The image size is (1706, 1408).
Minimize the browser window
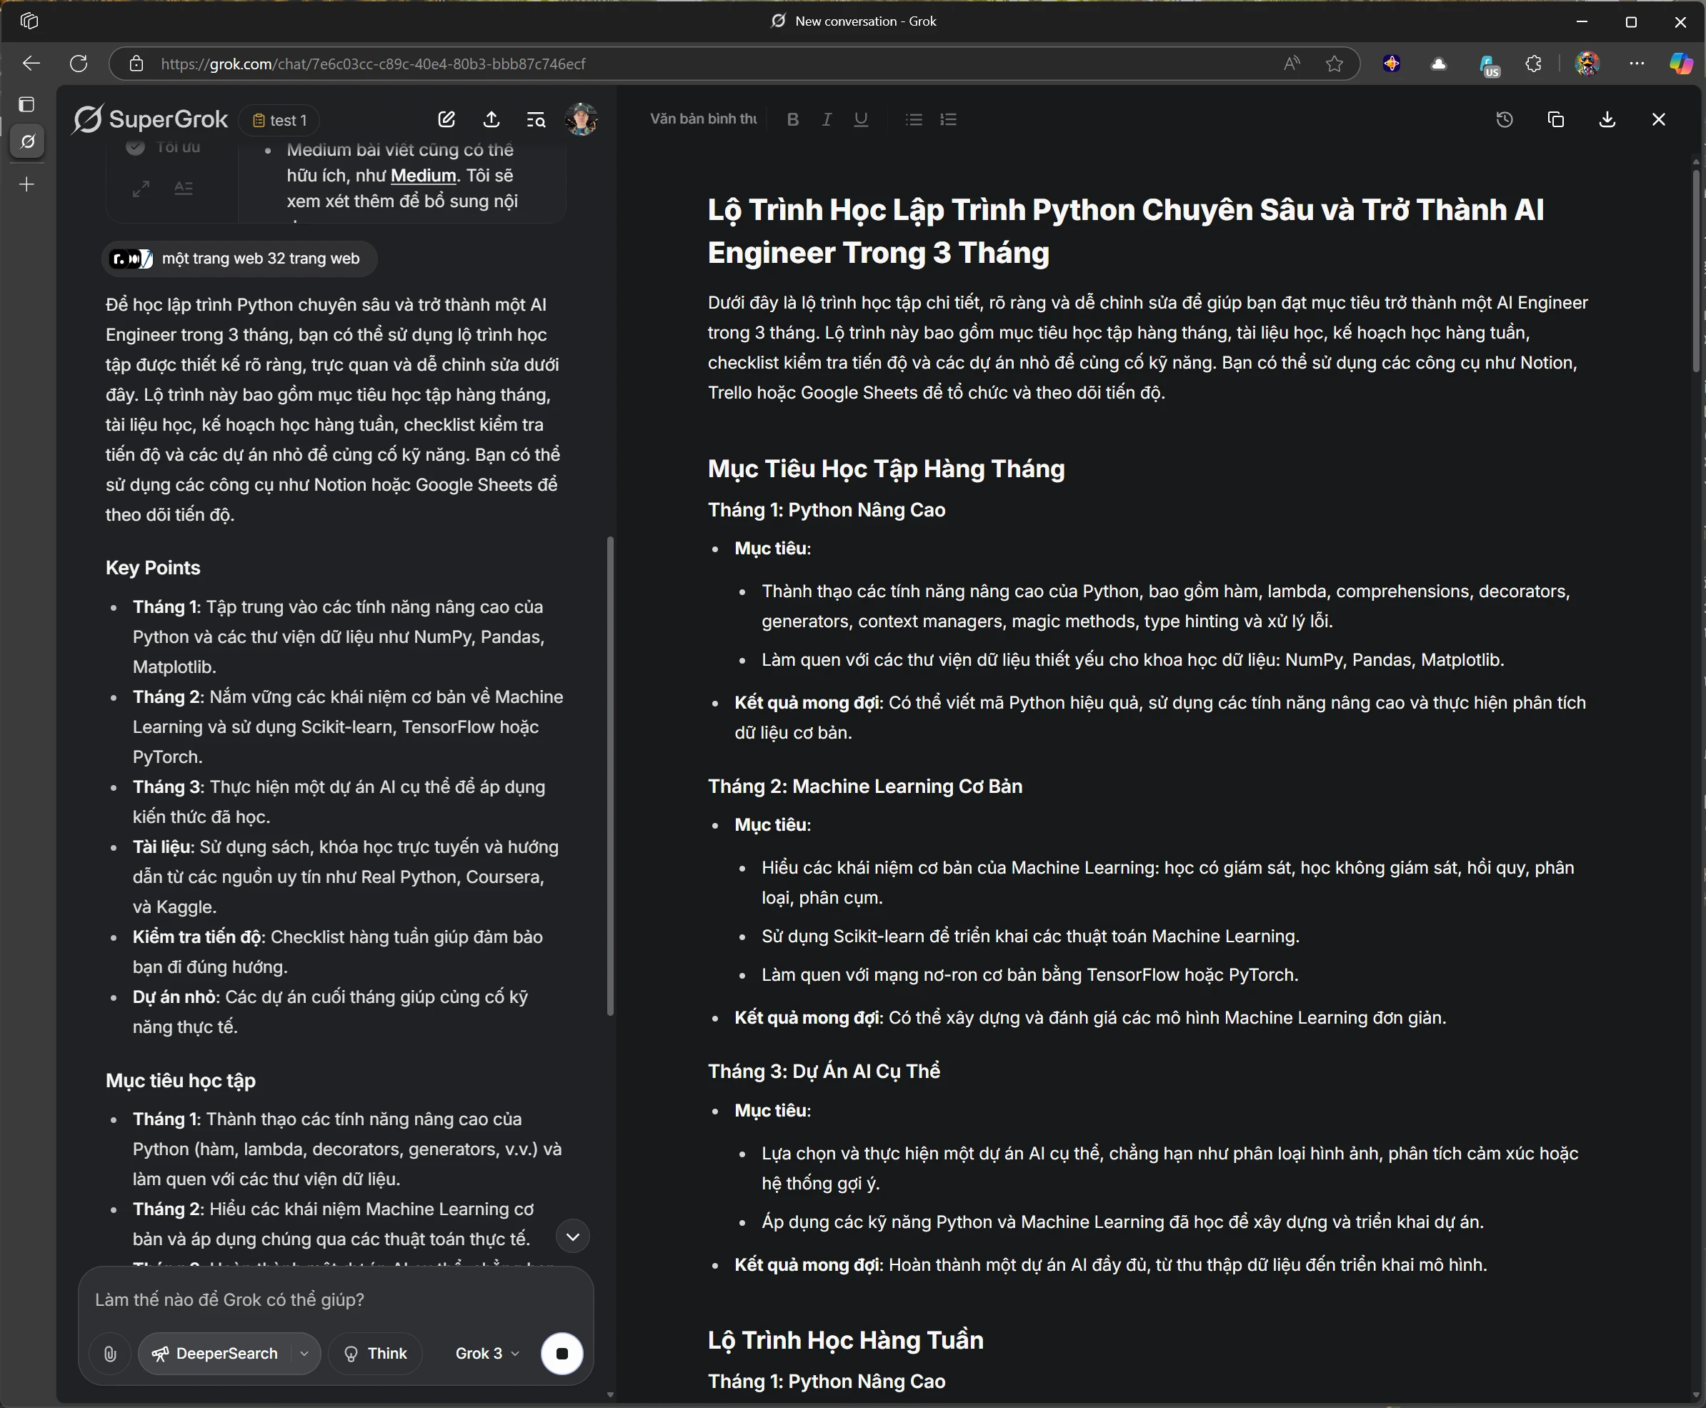(x=1582, y=22)
